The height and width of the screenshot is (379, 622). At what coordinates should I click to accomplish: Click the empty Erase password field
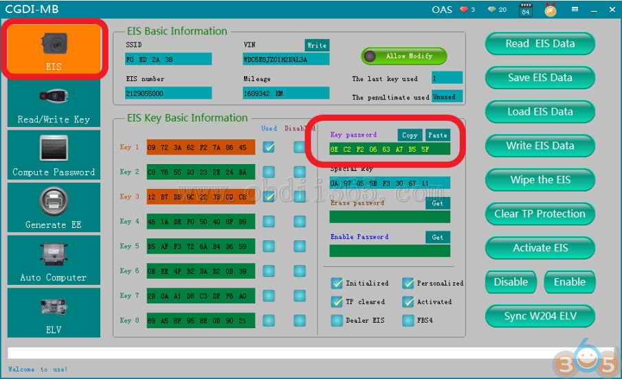pyautogui.click(x=390, y=217)
